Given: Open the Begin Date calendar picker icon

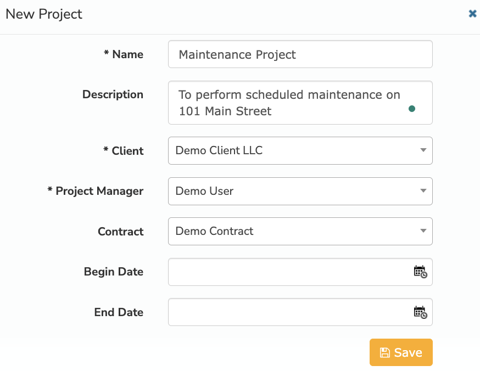Looking at the screenshot, I should coord(420,272).
